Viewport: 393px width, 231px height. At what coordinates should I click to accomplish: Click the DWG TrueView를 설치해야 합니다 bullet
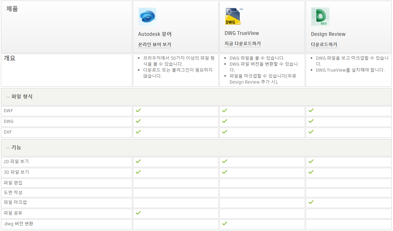350,70
